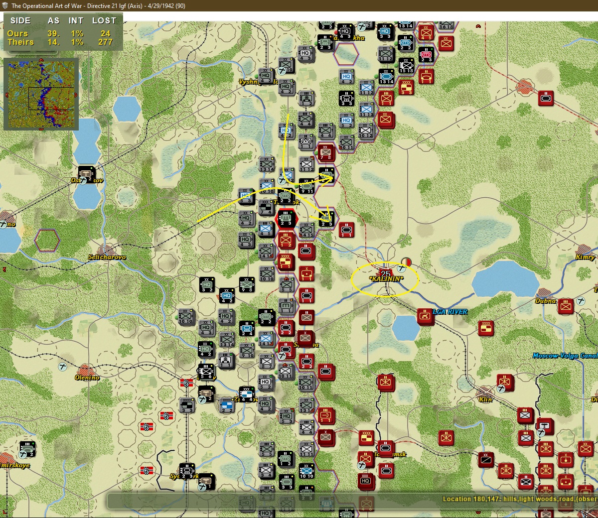Click the airfield marker beside Kalinin
598x518 pixels.
pos(401,268)
